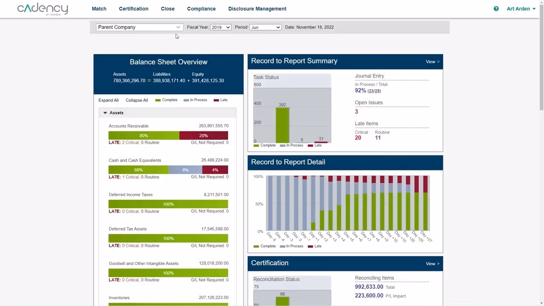544x306 pixels.
Task: Toggle the In Process legend under Record to Report Detail
Action: pyautogui.click(x=283, y=246)
